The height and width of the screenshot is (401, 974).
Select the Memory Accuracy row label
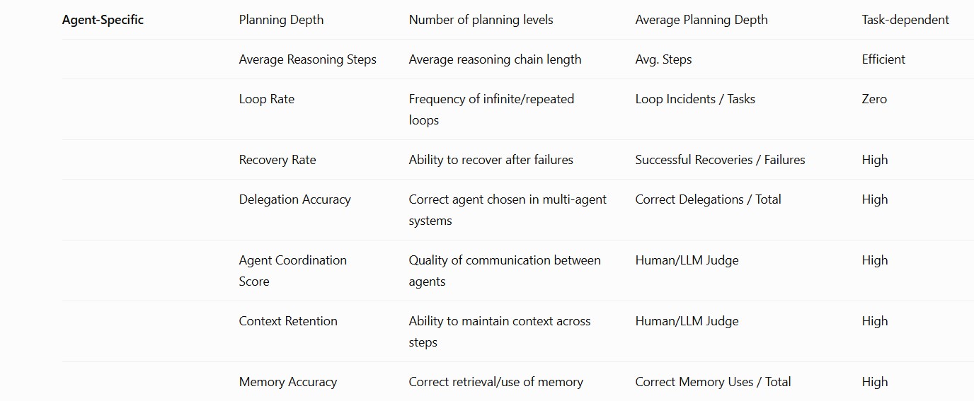288,382
